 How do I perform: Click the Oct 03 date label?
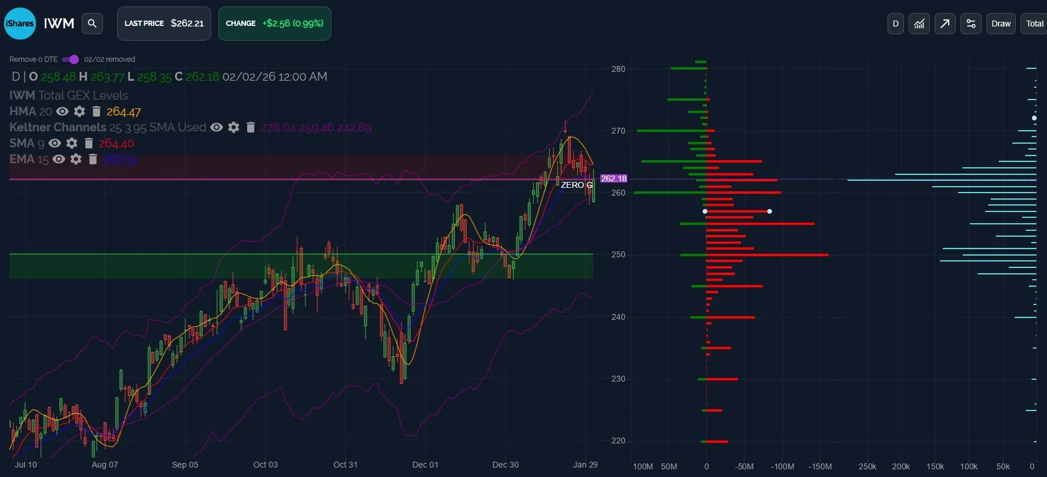265,465
